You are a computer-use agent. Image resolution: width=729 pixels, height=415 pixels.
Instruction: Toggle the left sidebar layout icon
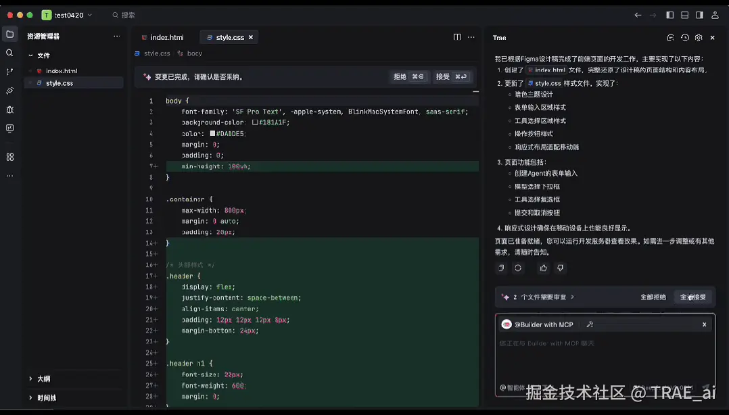670,16
